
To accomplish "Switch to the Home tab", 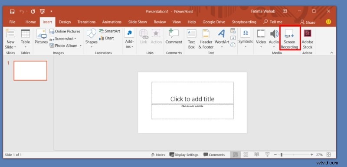I will 30,22.
